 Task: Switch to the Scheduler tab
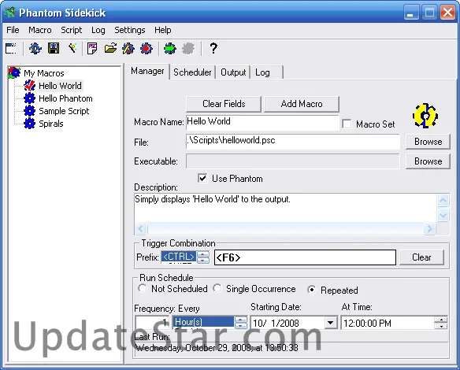(192, 72)
